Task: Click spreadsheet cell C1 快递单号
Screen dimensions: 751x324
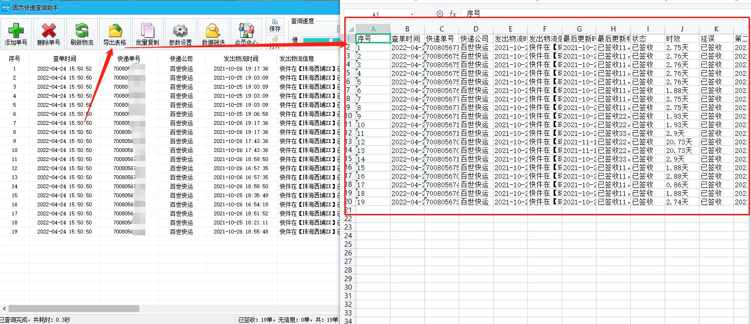Action: click(442, 39)
